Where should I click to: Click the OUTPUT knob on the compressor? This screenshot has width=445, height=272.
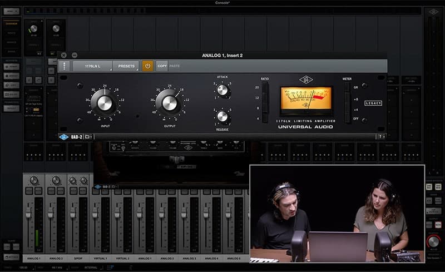(170, 103)
